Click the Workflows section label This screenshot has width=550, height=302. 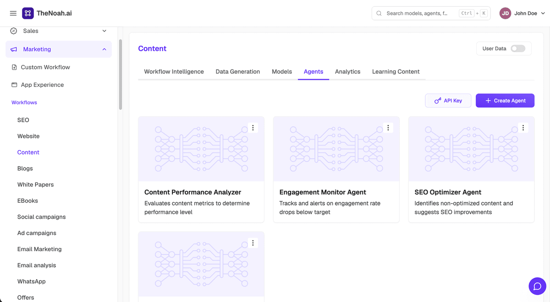24,102
